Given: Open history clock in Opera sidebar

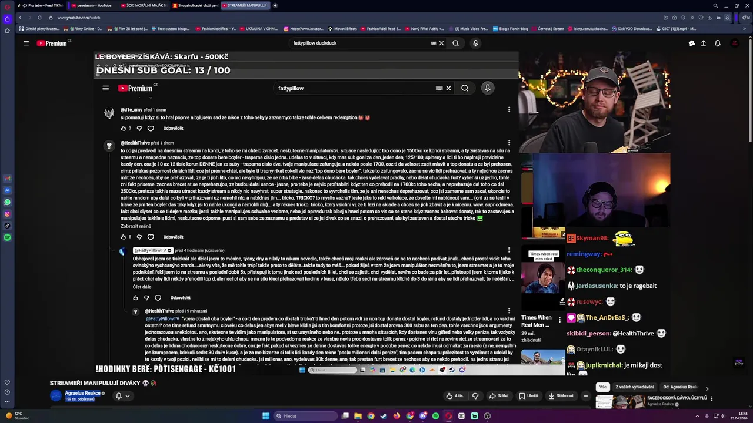Looking at the screenshot, I should (7, 392).
